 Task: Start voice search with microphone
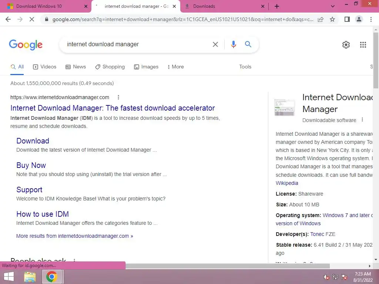233,44
